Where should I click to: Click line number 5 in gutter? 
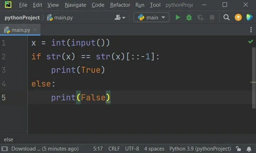[x=4, y=98]
